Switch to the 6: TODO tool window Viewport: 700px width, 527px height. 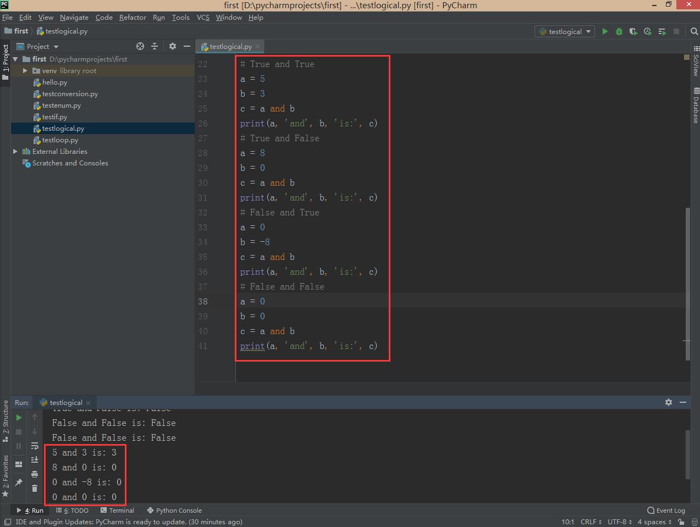(x=73, y=511)
